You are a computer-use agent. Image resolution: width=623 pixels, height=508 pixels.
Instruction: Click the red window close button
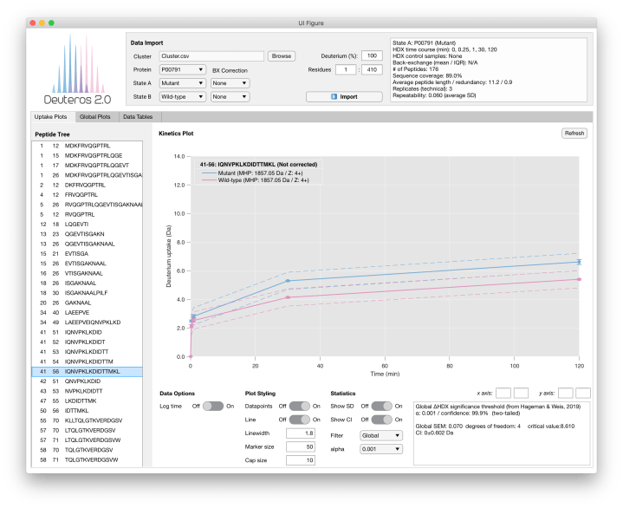coord(34,22)
